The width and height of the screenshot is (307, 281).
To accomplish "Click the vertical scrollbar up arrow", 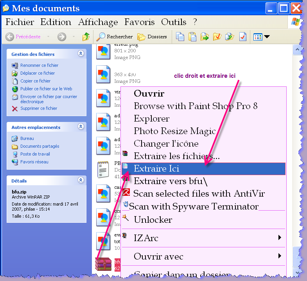I will click(x=297, y=50).
